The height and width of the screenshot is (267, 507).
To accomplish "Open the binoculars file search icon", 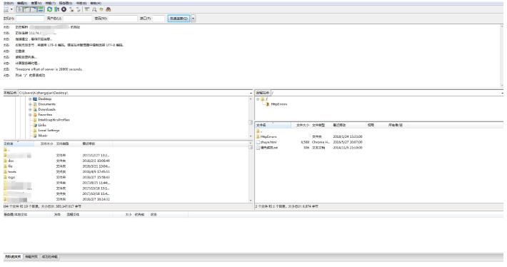I will 109,9.
